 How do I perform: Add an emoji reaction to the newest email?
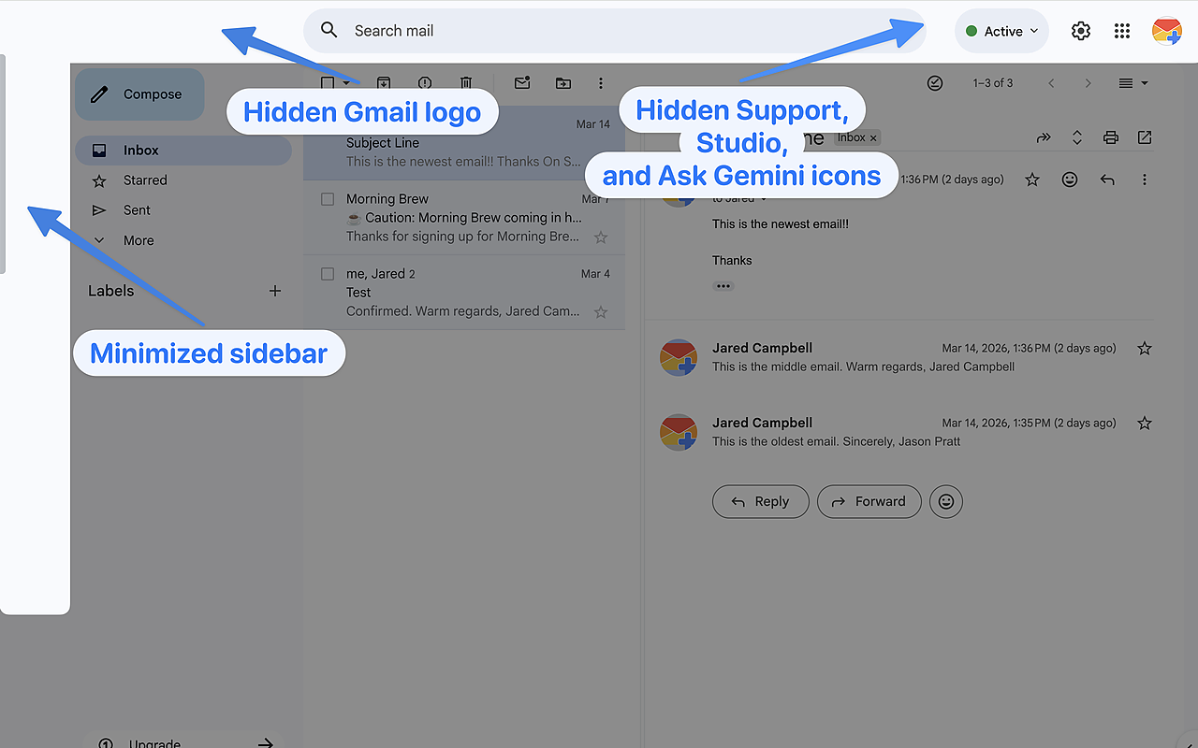tap(1070, 179)
